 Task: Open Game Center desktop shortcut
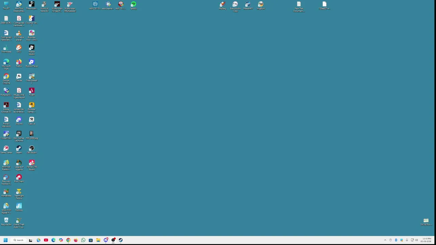pyautogui.click(x=6, y=149)
